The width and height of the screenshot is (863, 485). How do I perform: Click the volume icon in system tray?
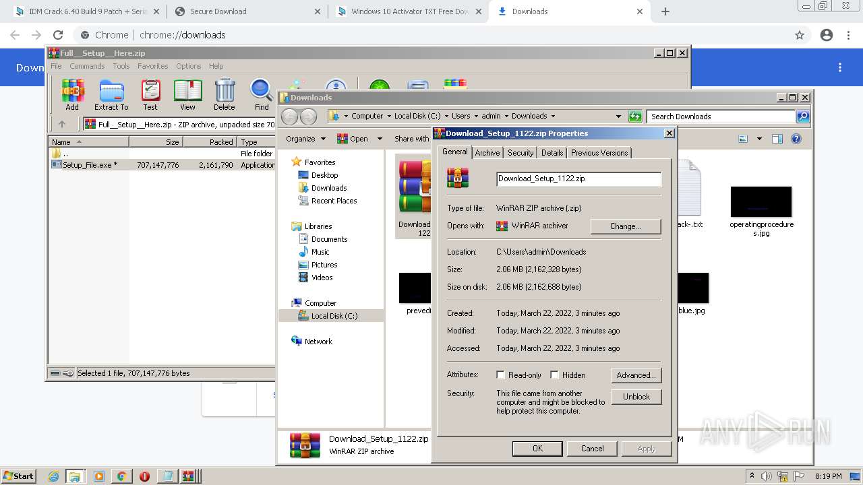click(x=767, y=476)
